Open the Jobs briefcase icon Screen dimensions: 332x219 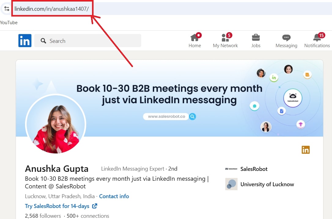256,38
